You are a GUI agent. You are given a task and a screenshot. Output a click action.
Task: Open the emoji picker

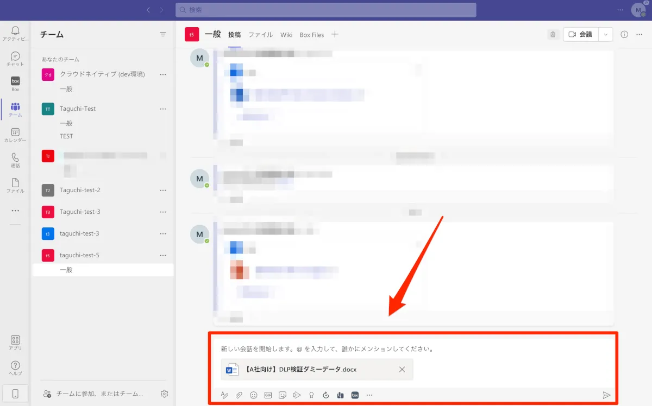[254, 395]
